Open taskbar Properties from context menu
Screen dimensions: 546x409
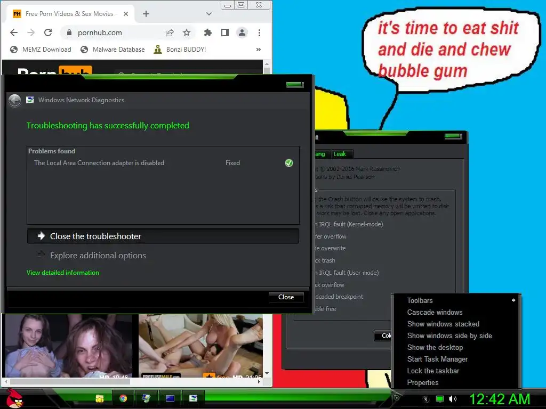[456, 382]
